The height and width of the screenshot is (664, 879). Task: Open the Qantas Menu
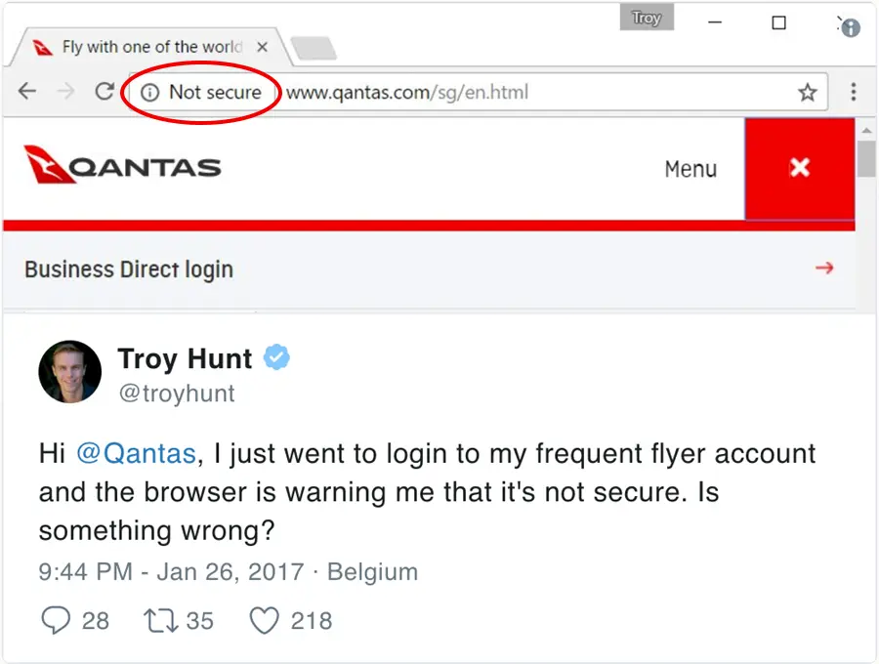691,168
